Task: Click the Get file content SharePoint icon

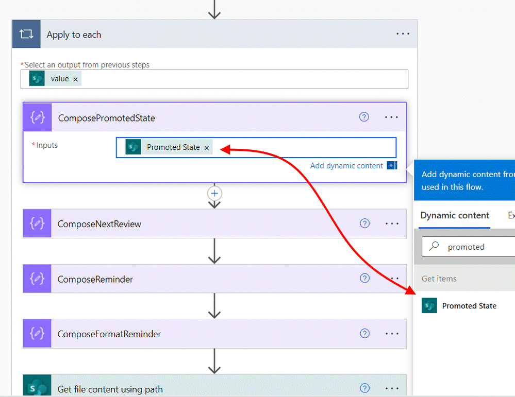Action: tap(37, 386)
